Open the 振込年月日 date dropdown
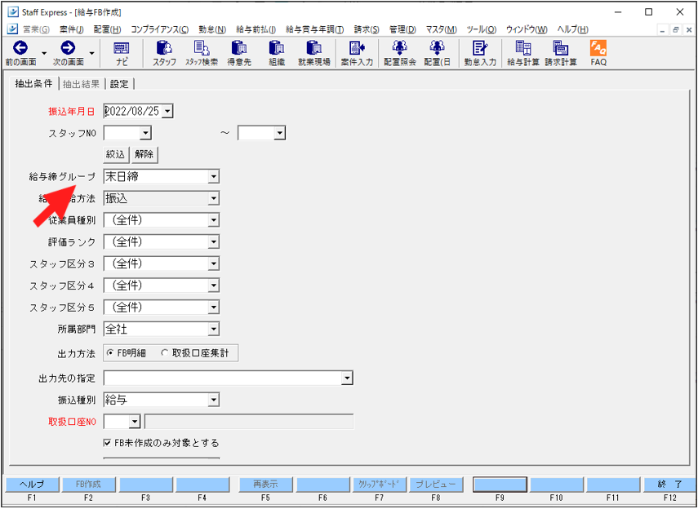This screenshot has width=698, height=509. [x=167, y=111]
